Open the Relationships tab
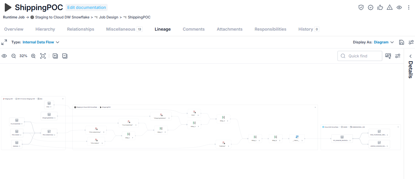415x179 pixels. pyautogui.click(x=80, y=29)
